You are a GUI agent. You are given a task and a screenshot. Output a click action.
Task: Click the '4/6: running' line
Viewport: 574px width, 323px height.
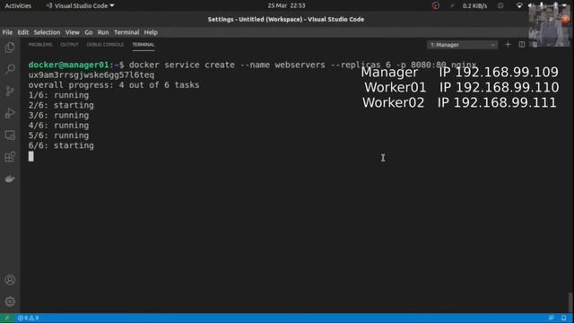point(58,126)
